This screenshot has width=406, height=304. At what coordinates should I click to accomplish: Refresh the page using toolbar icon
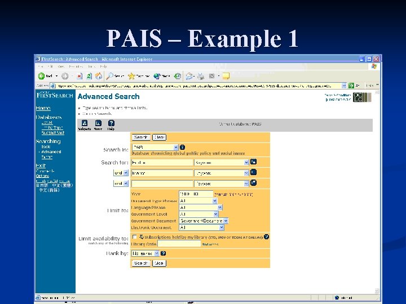(x=89, y=76)
